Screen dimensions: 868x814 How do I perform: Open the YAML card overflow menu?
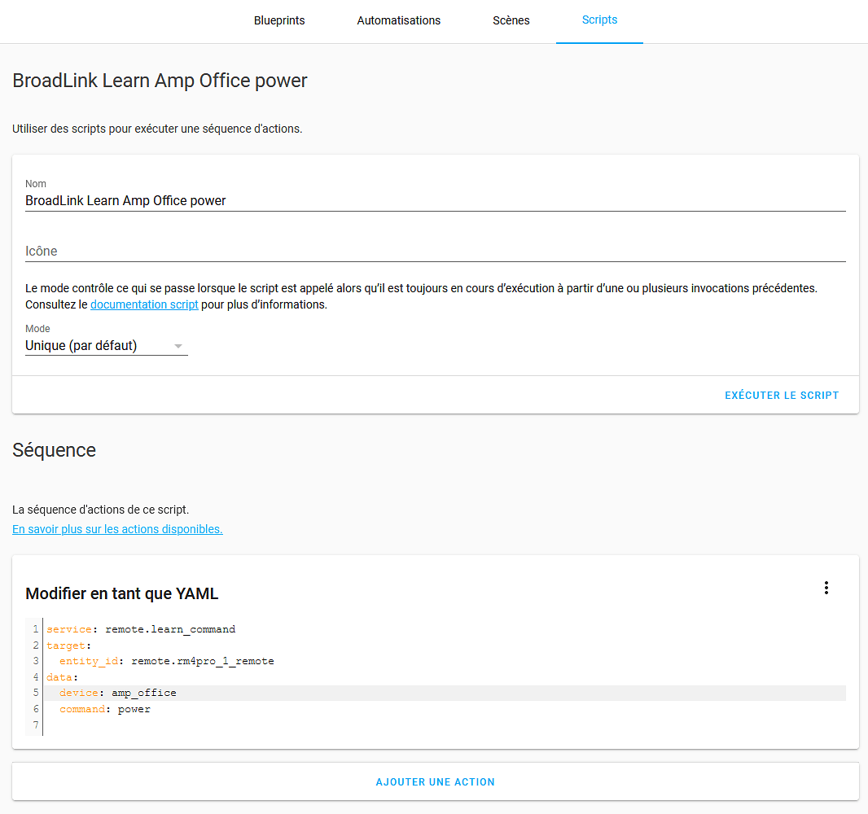pyautogui.click(x=826, y=587)
